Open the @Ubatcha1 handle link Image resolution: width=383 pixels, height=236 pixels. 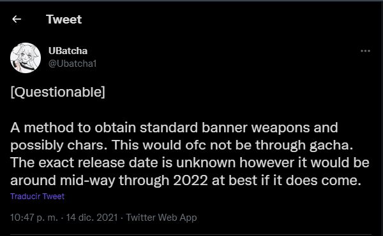pos(73,64)
